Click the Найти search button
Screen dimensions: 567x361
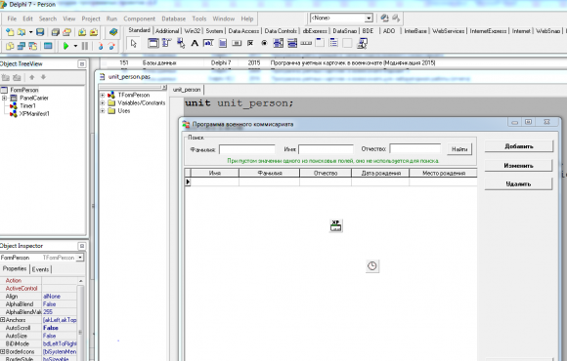pos(459,149)
